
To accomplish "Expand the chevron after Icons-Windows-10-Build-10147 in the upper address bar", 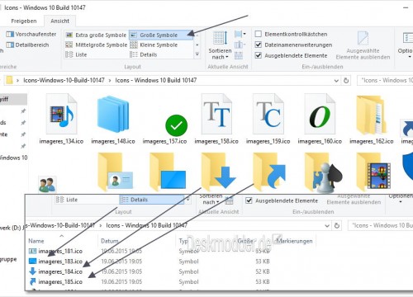I will point(110,80).
